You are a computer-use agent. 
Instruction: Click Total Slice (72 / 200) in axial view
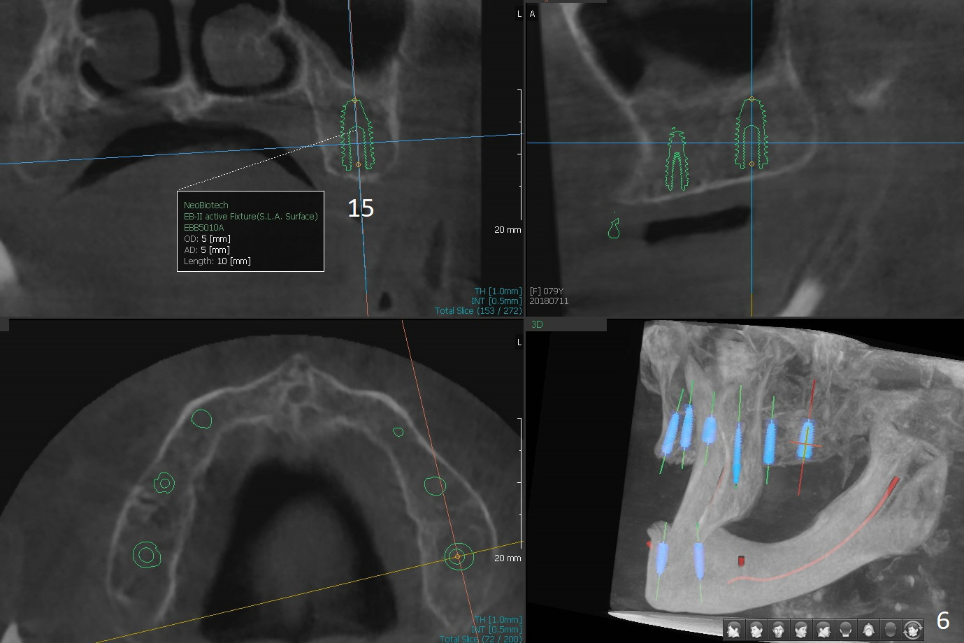[480, 639]
